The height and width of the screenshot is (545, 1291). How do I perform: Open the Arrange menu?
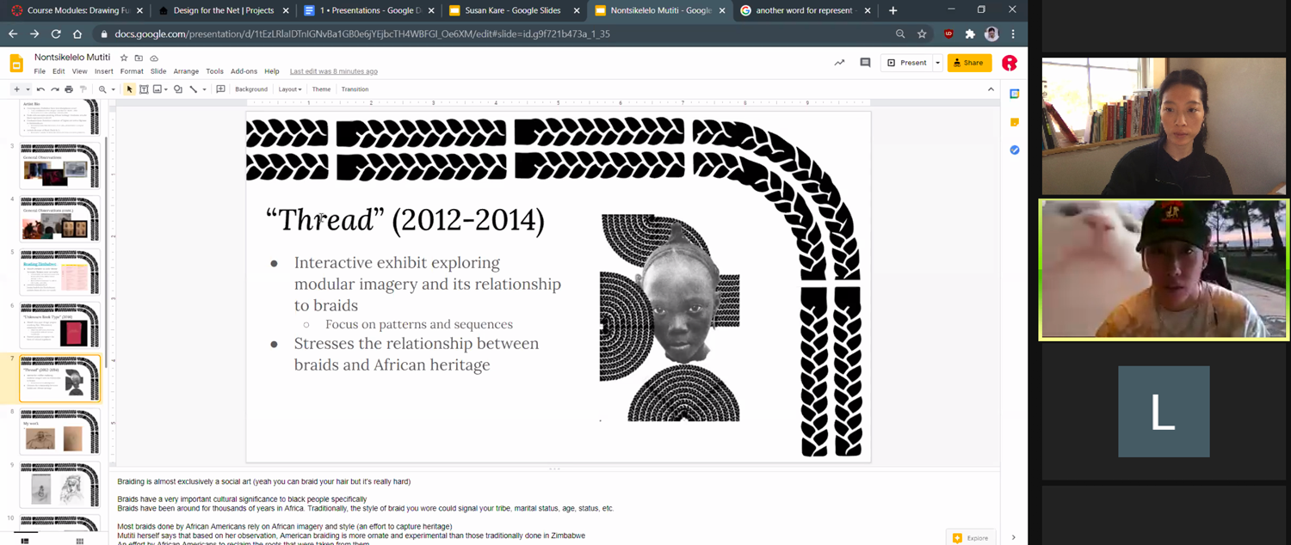(186, 71)
